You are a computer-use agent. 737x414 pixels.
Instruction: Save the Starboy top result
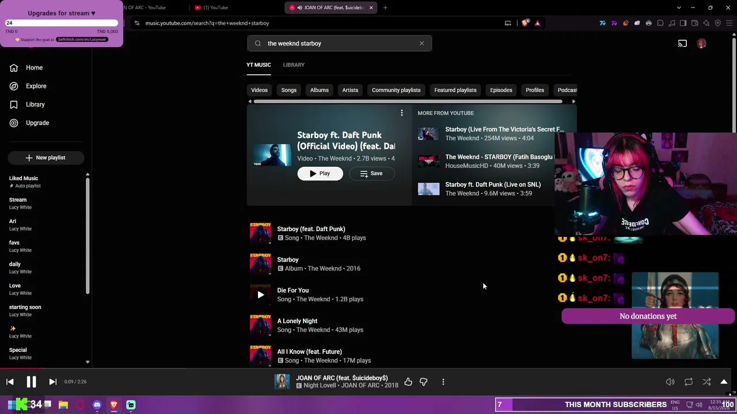(x=371, y=174)
